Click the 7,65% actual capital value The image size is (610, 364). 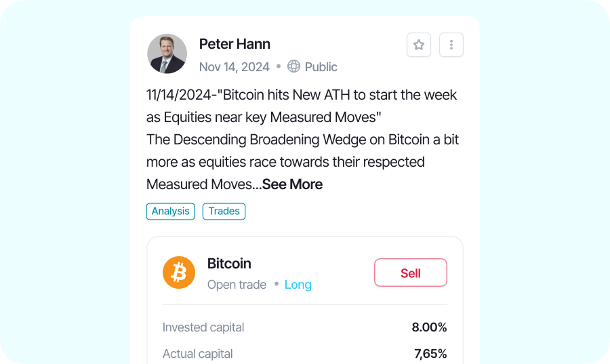pyautogui.click(x=430, y=354)
